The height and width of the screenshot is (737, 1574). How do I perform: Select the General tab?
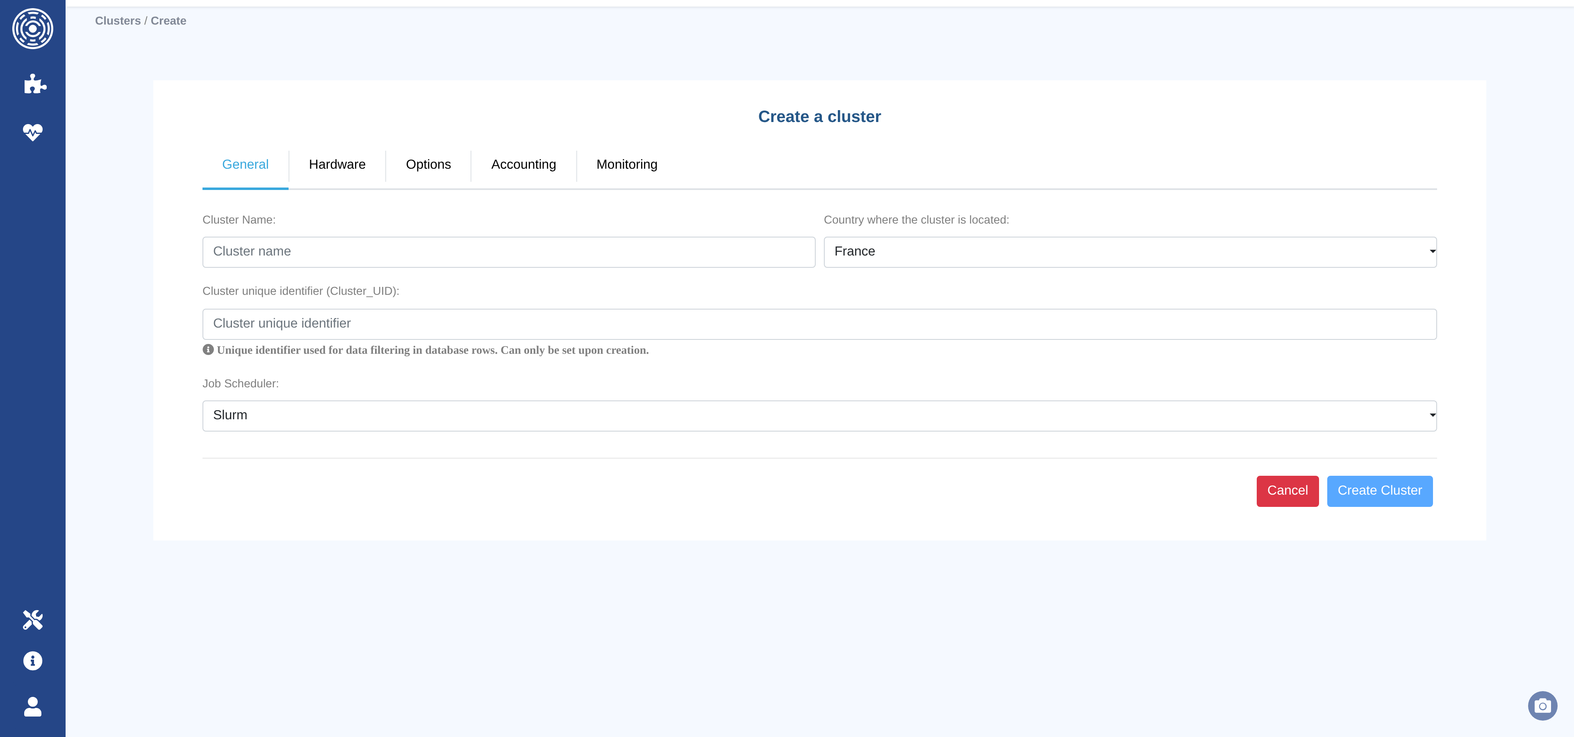point(245,165)
